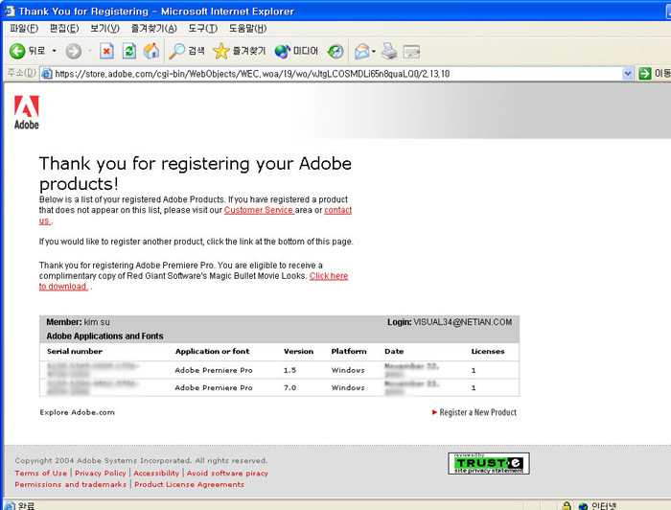The image size is (671, 510).
Task: Click the Print toolbar icon
Action: tap(389, 51)
